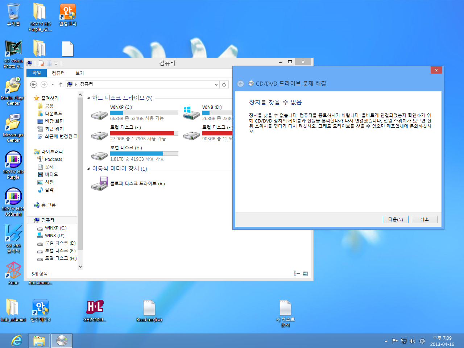
Task: Switch to details view in status bar
Action: point(297,274)
